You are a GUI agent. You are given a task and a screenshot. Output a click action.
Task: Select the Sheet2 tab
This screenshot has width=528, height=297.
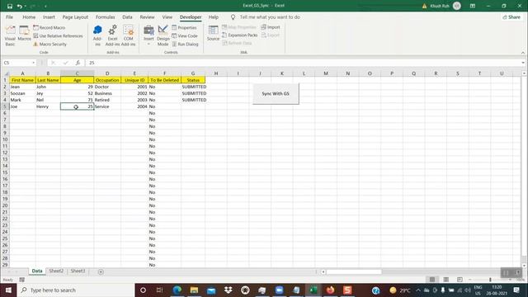tap(56, 271)
